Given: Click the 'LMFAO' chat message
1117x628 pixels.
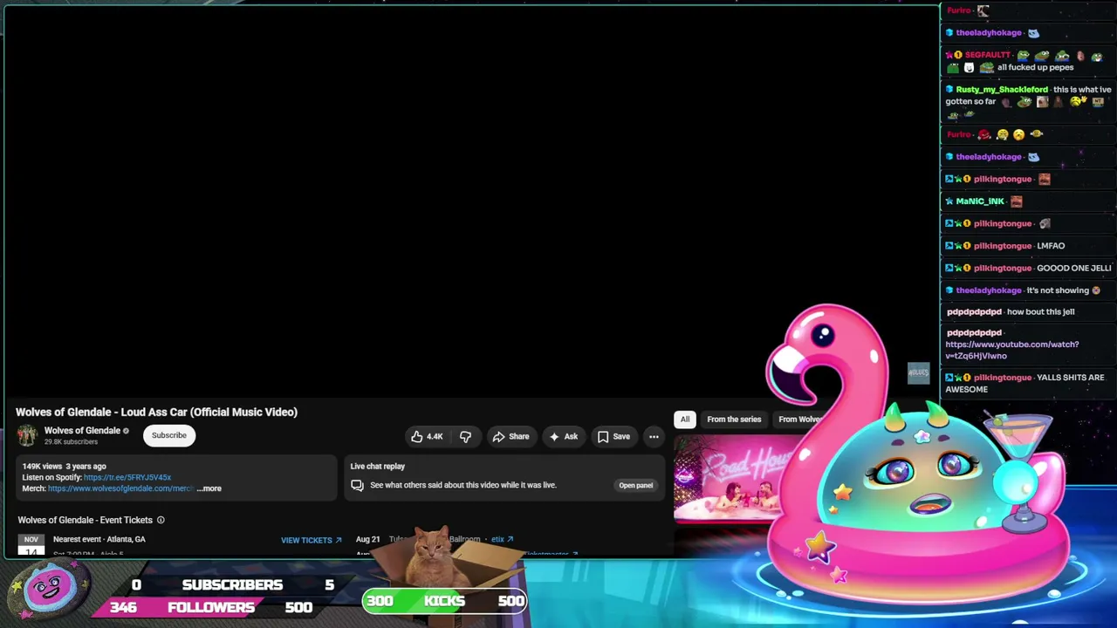Looking at the screenshot, I should [1051, 246].
